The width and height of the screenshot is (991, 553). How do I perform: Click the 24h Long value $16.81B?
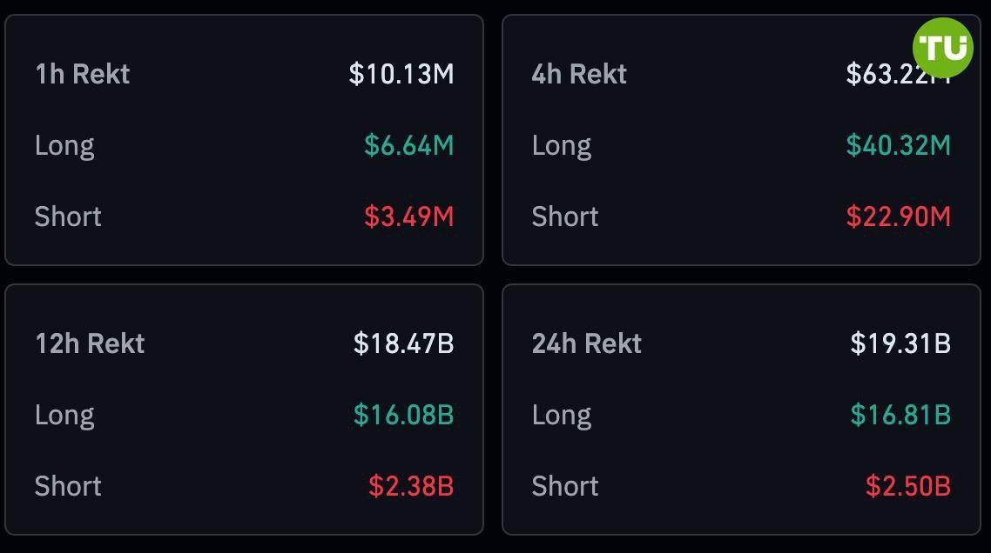click(900, 415)
